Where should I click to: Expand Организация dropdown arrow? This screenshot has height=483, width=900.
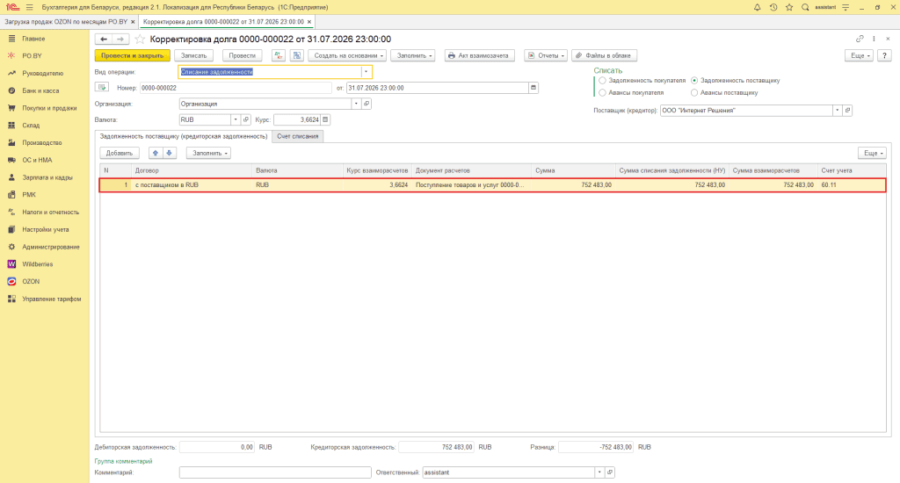pyautogui.click(x=356, y=104)
